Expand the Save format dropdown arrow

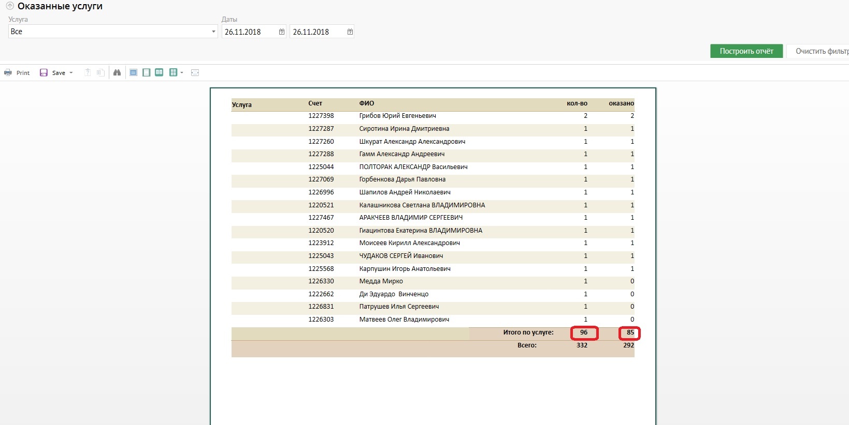click(71, 73)
